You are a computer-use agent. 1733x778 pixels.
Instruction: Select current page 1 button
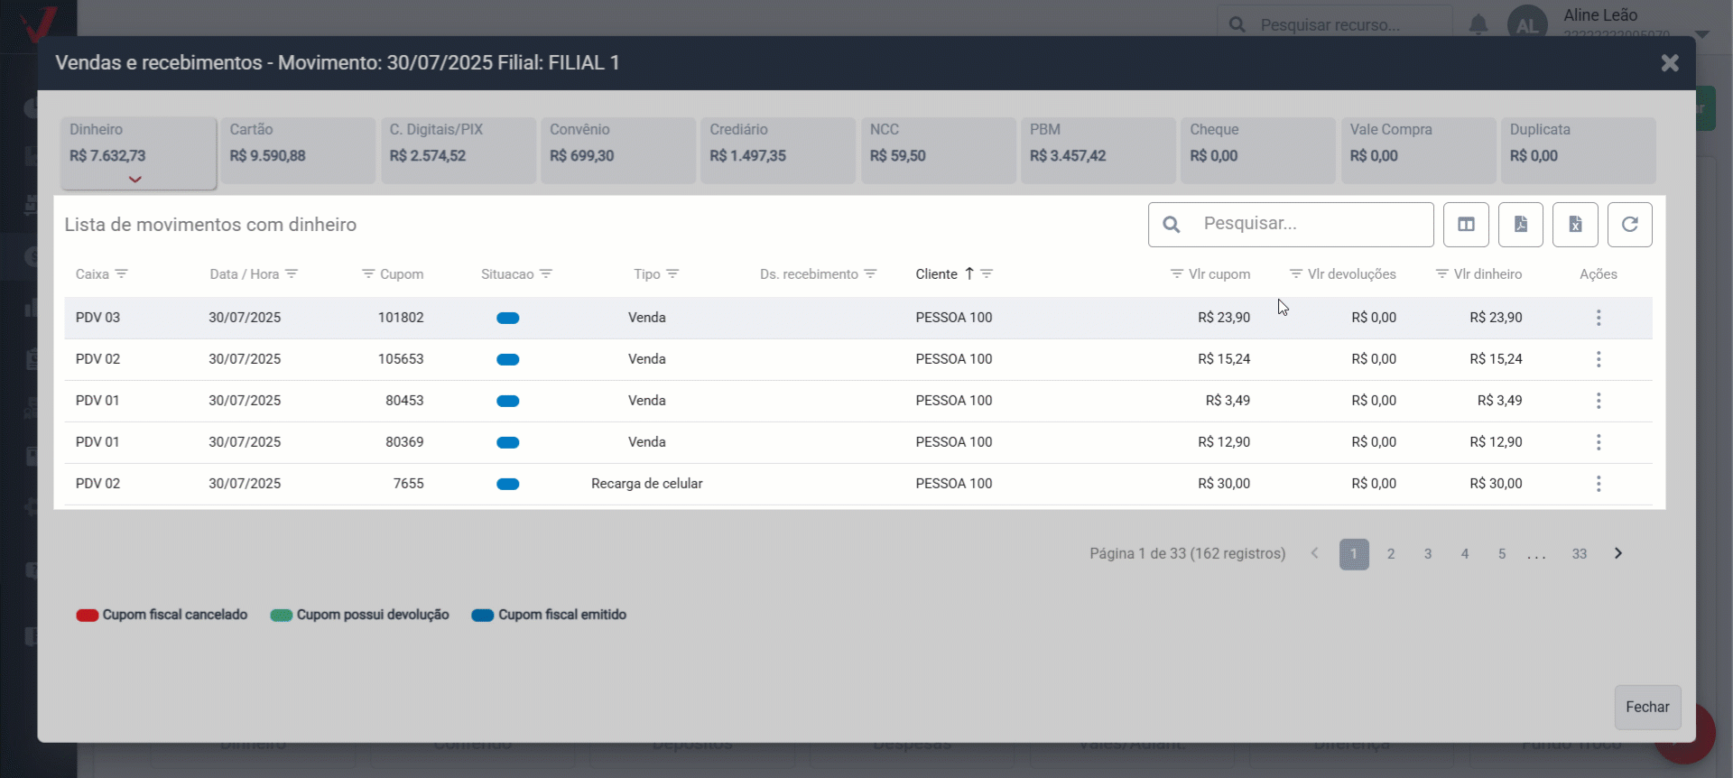coord(1354,554)
